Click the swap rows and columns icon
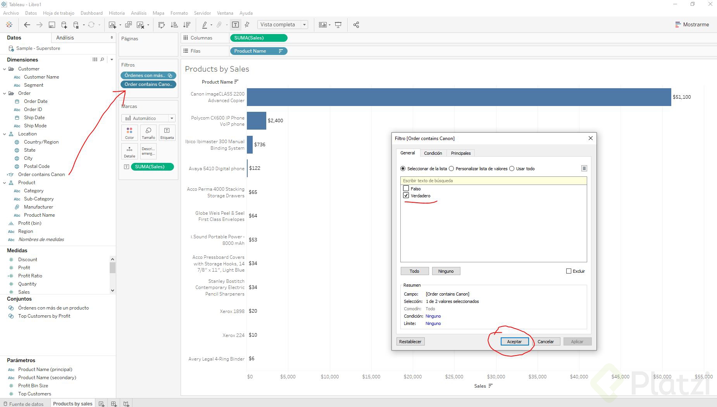Viewport: 717px width, 407px height. point(162,25)
